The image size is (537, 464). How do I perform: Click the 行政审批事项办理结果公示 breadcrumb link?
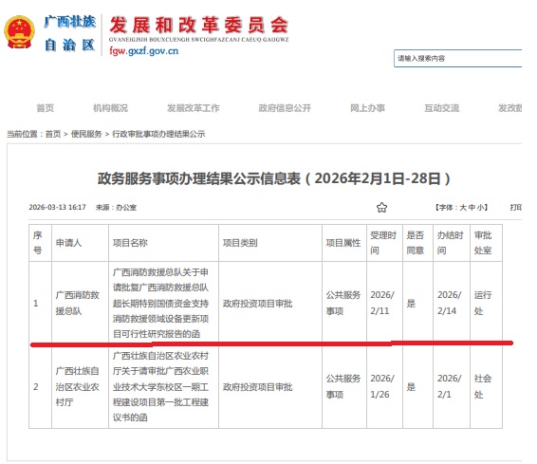click(x=158, y=134)
